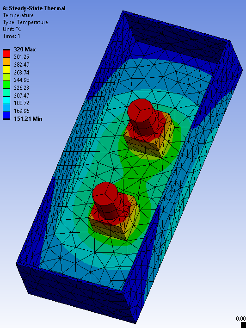246x328 pixels.
Task: Click the dark blue bottom legend band
Action: click(x=6, y=115)
